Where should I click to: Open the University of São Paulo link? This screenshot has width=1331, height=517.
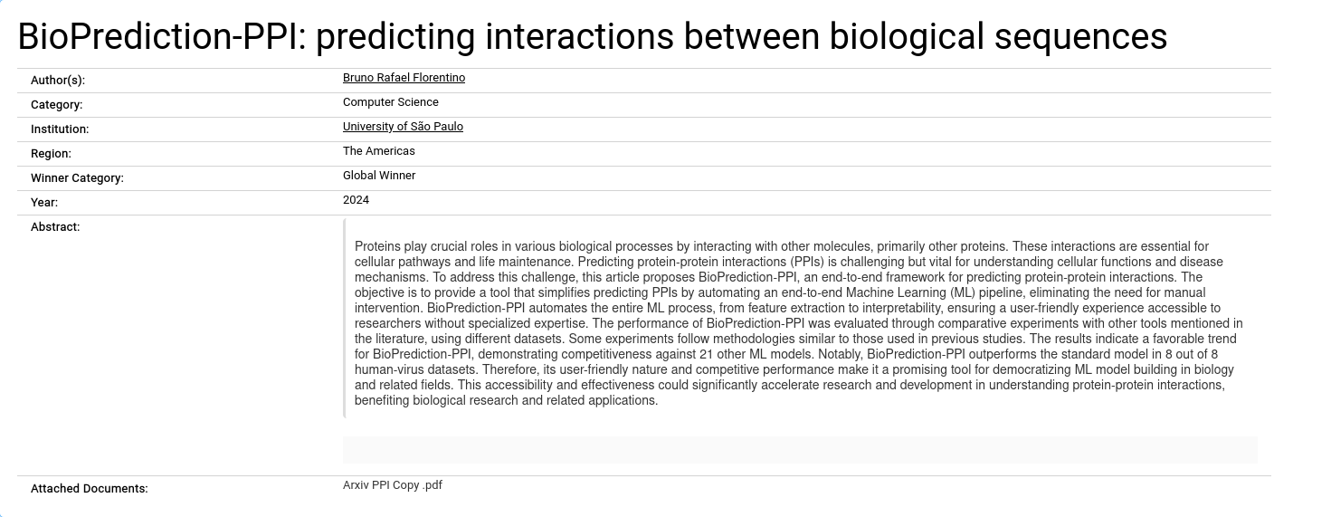click(403, 127)
